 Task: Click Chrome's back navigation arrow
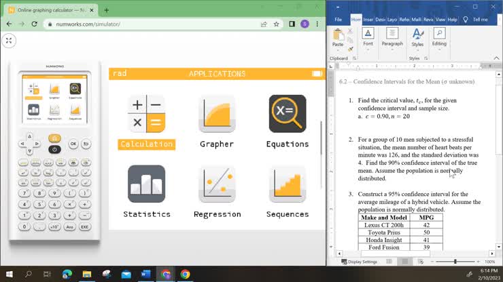10,24
